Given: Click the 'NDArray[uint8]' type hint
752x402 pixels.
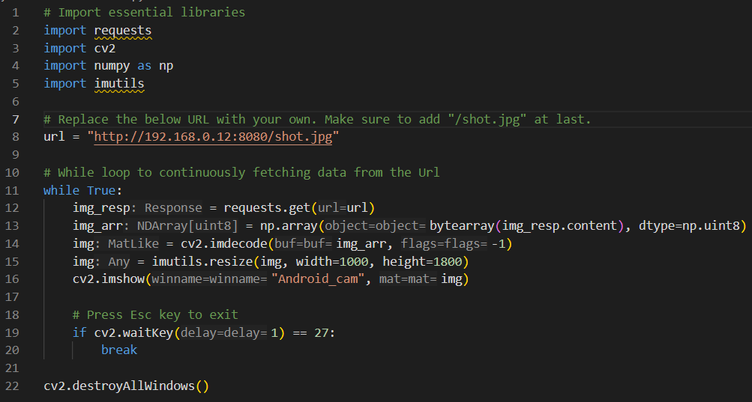Looking at the screenshot, I should coord(187,225).
